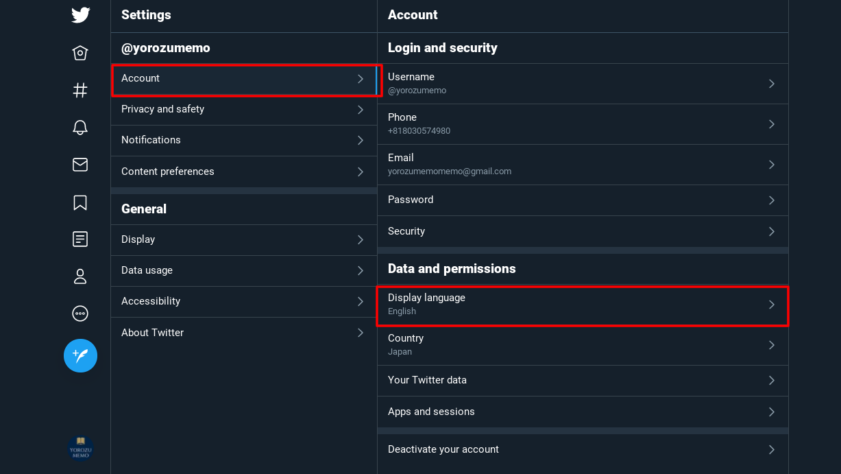841x474 pixels.
Task: Open the Security setting
Action: 583,232
